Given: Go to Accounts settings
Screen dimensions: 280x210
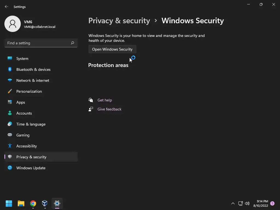Looking at the screenshot, I should coord(24,113).
